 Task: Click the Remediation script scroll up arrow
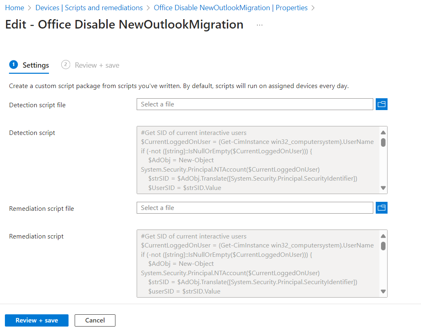383,236
